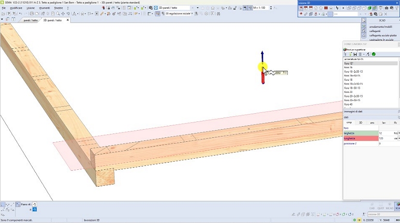This screenshot has width=400, height=223.
Task: Click the save disk icon in foro panel
Action: 355,54
